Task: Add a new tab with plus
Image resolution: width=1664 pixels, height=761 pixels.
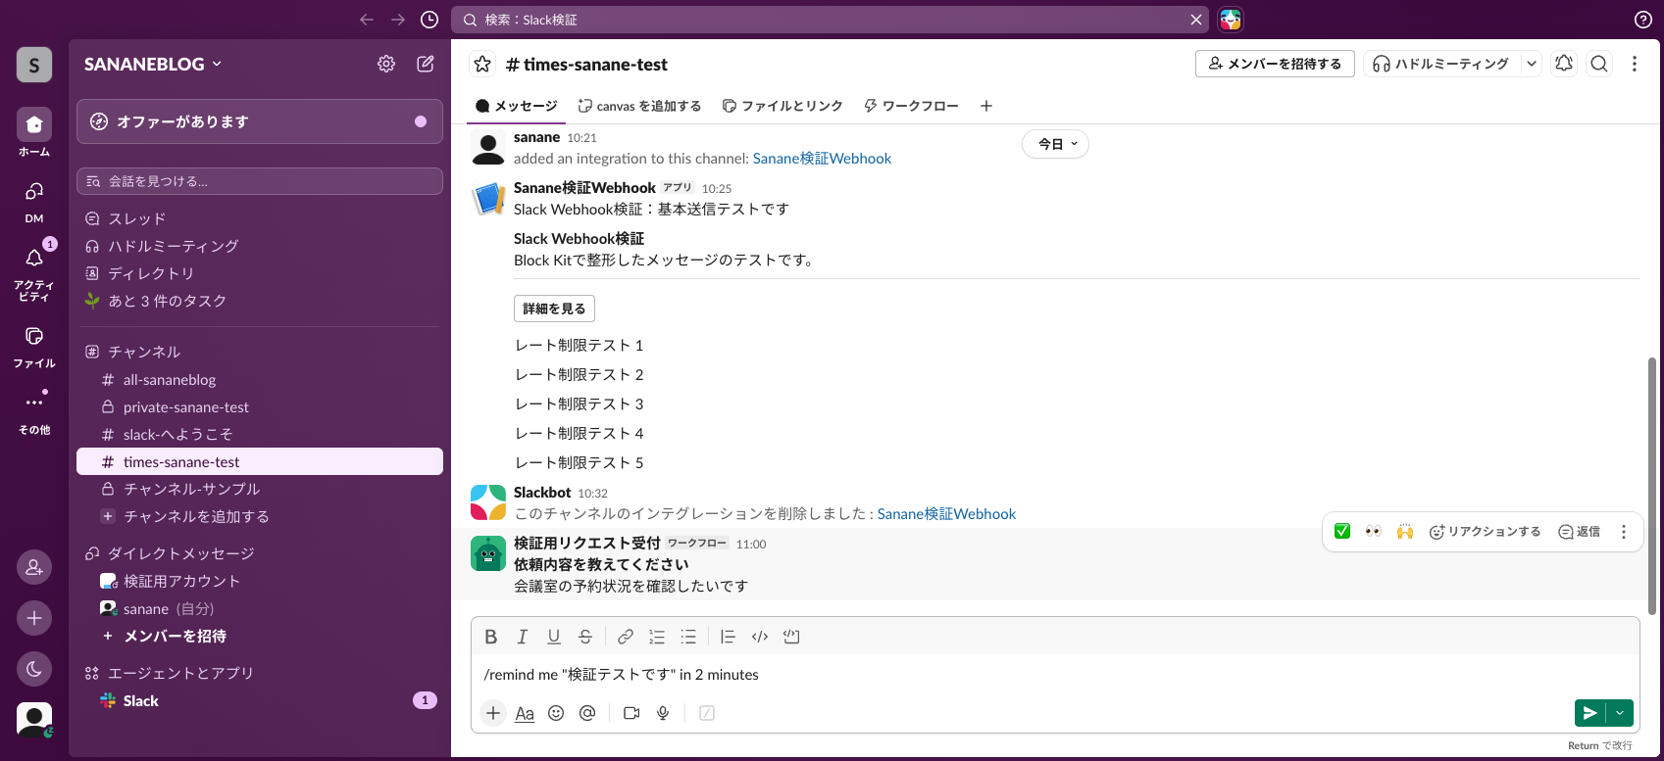Action: 986,106
